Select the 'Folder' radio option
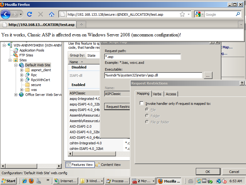 [x=147, y=116]
